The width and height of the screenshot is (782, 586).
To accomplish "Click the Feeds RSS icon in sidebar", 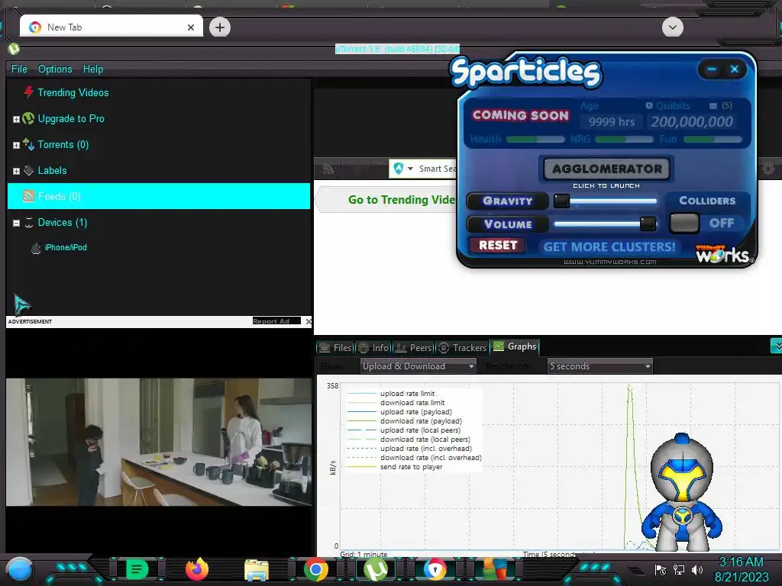I will (x=29, y=196).
